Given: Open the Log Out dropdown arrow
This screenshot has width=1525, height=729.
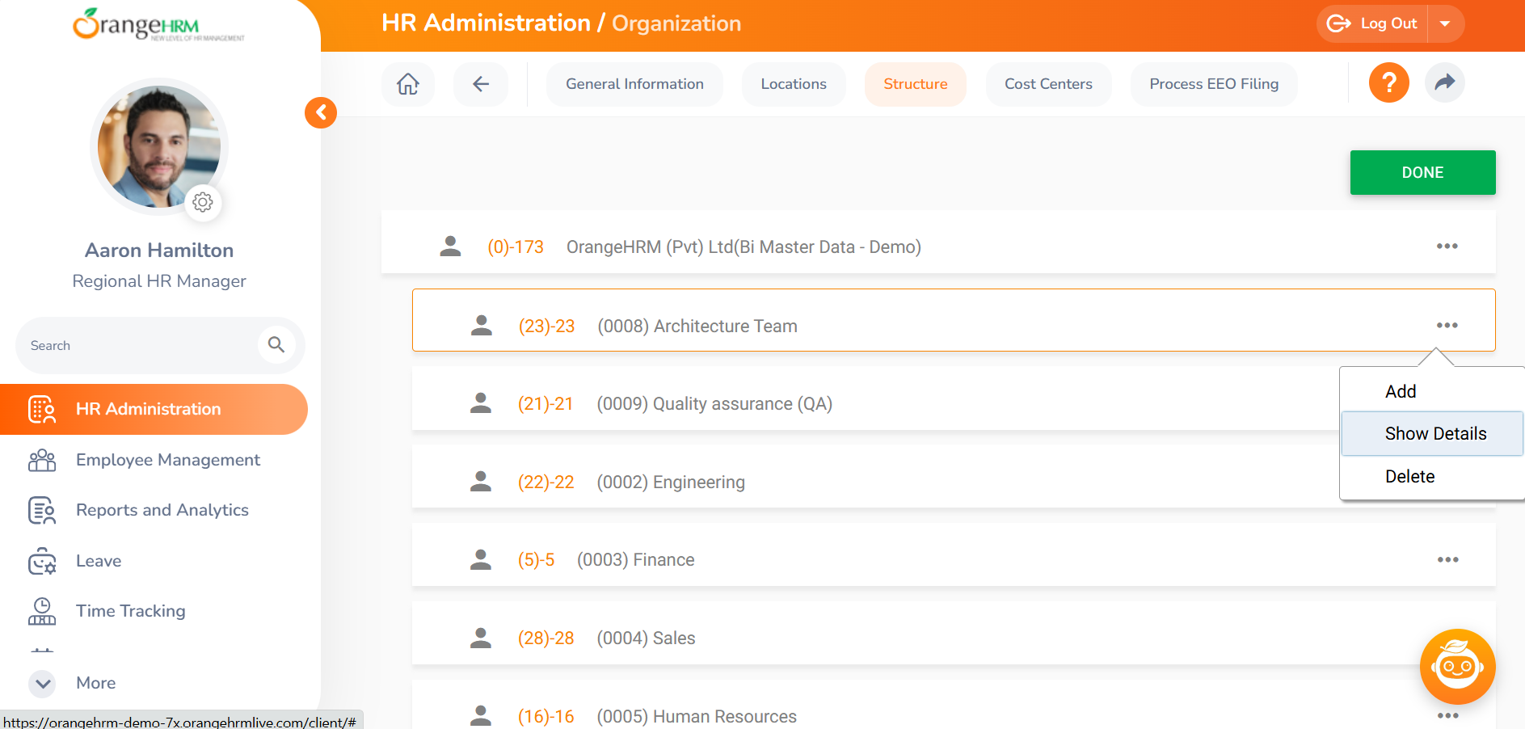Looking at the screenshot, I should [1445, 23].
